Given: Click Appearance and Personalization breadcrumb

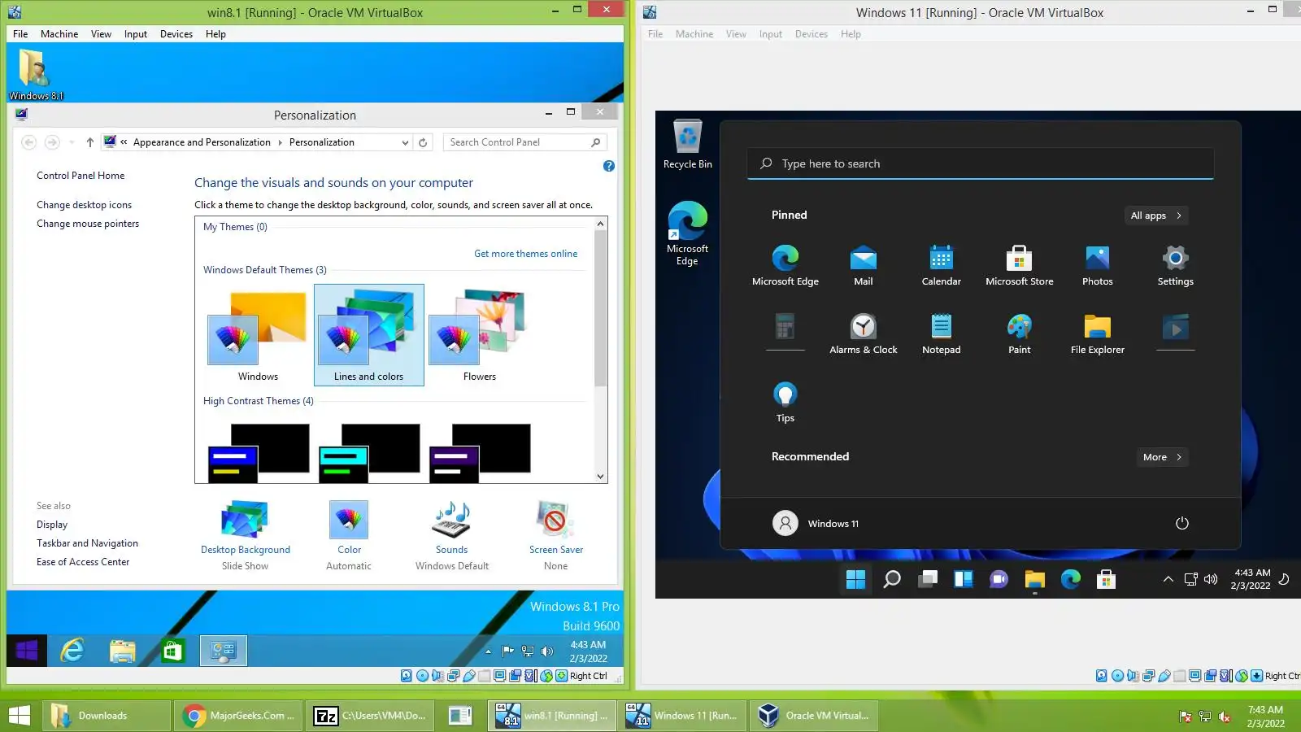Looking at the screenshot, I should 202,142.
